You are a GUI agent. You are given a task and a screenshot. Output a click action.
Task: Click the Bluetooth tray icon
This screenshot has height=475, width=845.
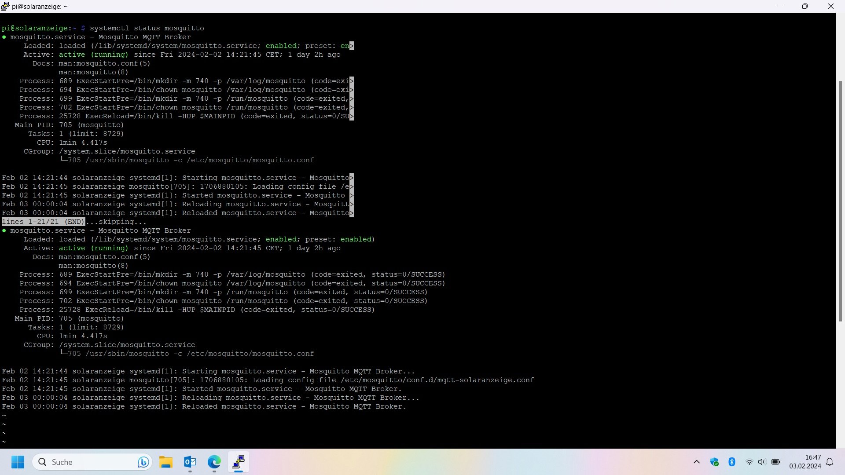[x=732, y=462]
